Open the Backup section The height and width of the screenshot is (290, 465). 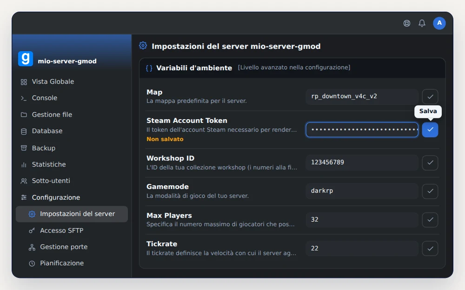coord(72,148)
